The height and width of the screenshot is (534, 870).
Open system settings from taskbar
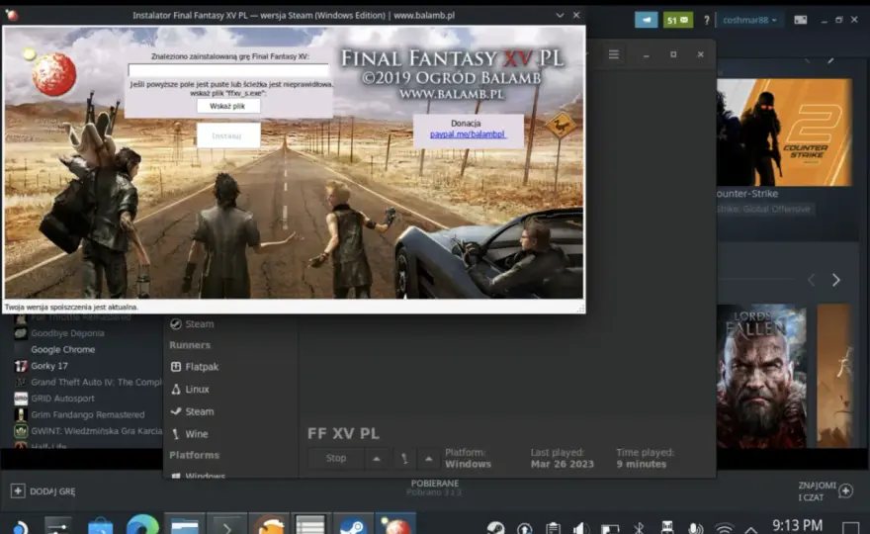[58, 527]
